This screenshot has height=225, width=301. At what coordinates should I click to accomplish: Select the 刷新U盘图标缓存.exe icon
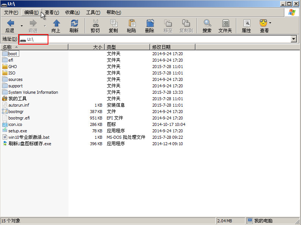tap(5, 143)
